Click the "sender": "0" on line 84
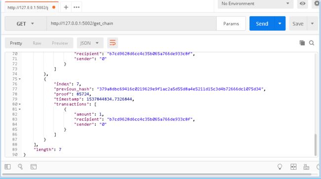The height and width of the screenshot is (179, 321). (90, 124)
